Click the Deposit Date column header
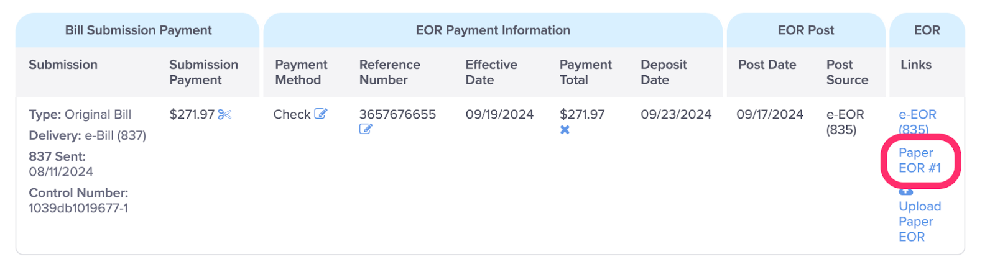The width and height of the screenshot is (995, 267). [664, 72]
